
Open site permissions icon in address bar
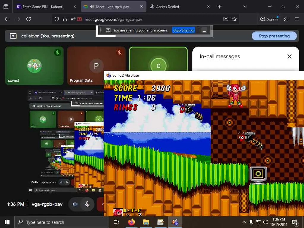click(x=73, y=19)
